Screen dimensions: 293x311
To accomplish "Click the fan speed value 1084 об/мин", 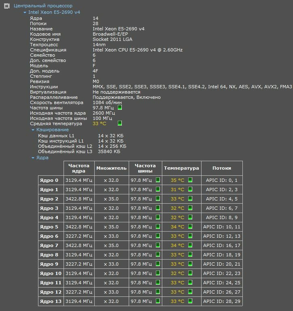I will point(107,102).
